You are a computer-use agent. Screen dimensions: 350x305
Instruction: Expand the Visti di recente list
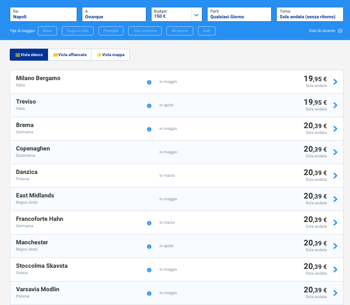(325, 31)
